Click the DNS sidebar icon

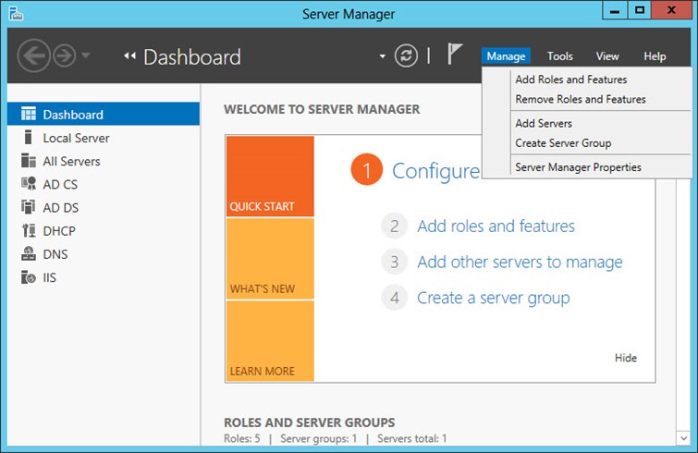[29, 254]
